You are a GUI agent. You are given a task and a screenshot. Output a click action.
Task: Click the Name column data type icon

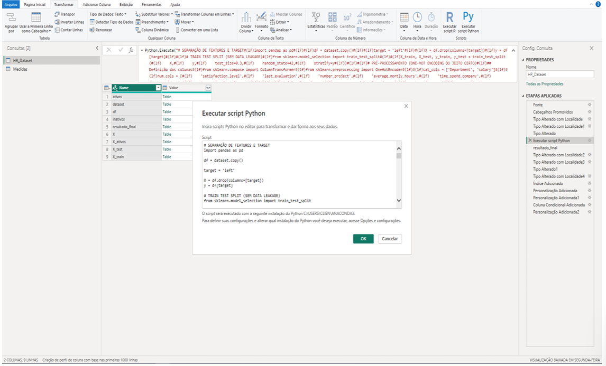(115, 88)
